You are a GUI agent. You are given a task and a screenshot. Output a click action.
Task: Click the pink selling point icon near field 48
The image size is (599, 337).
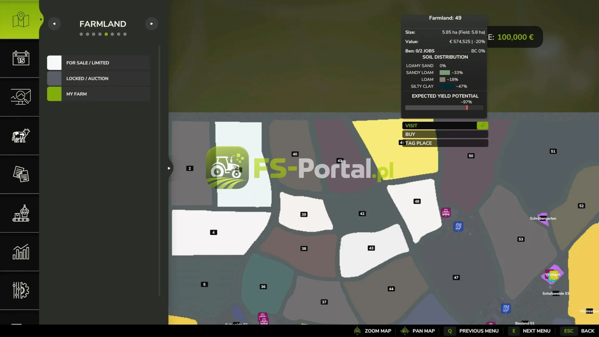[x=446, y=212]
